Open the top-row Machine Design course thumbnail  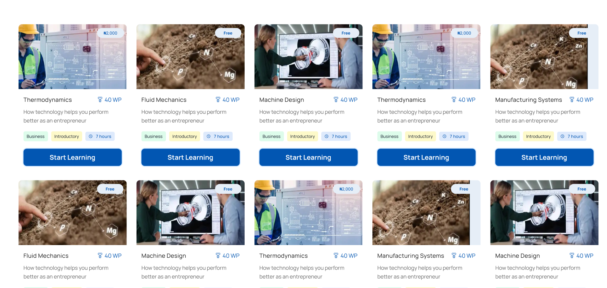coord(308,57)
